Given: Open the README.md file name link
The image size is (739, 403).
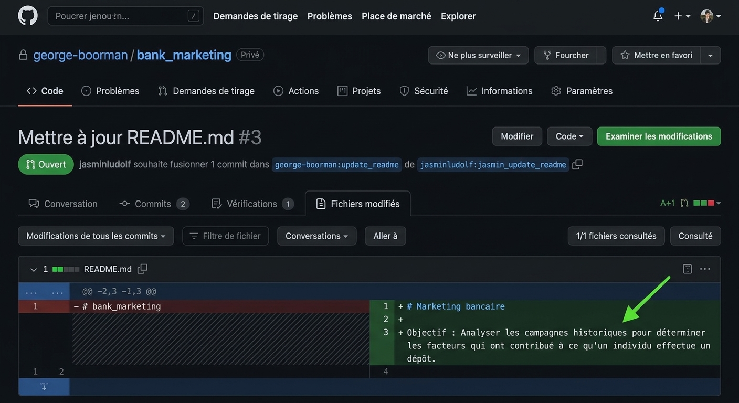Looking at the screenshot, I should pos(108,269).
